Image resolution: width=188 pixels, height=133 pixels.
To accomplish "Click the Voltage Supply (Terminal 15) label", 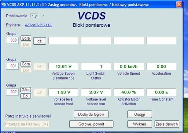I will point(63,76).
